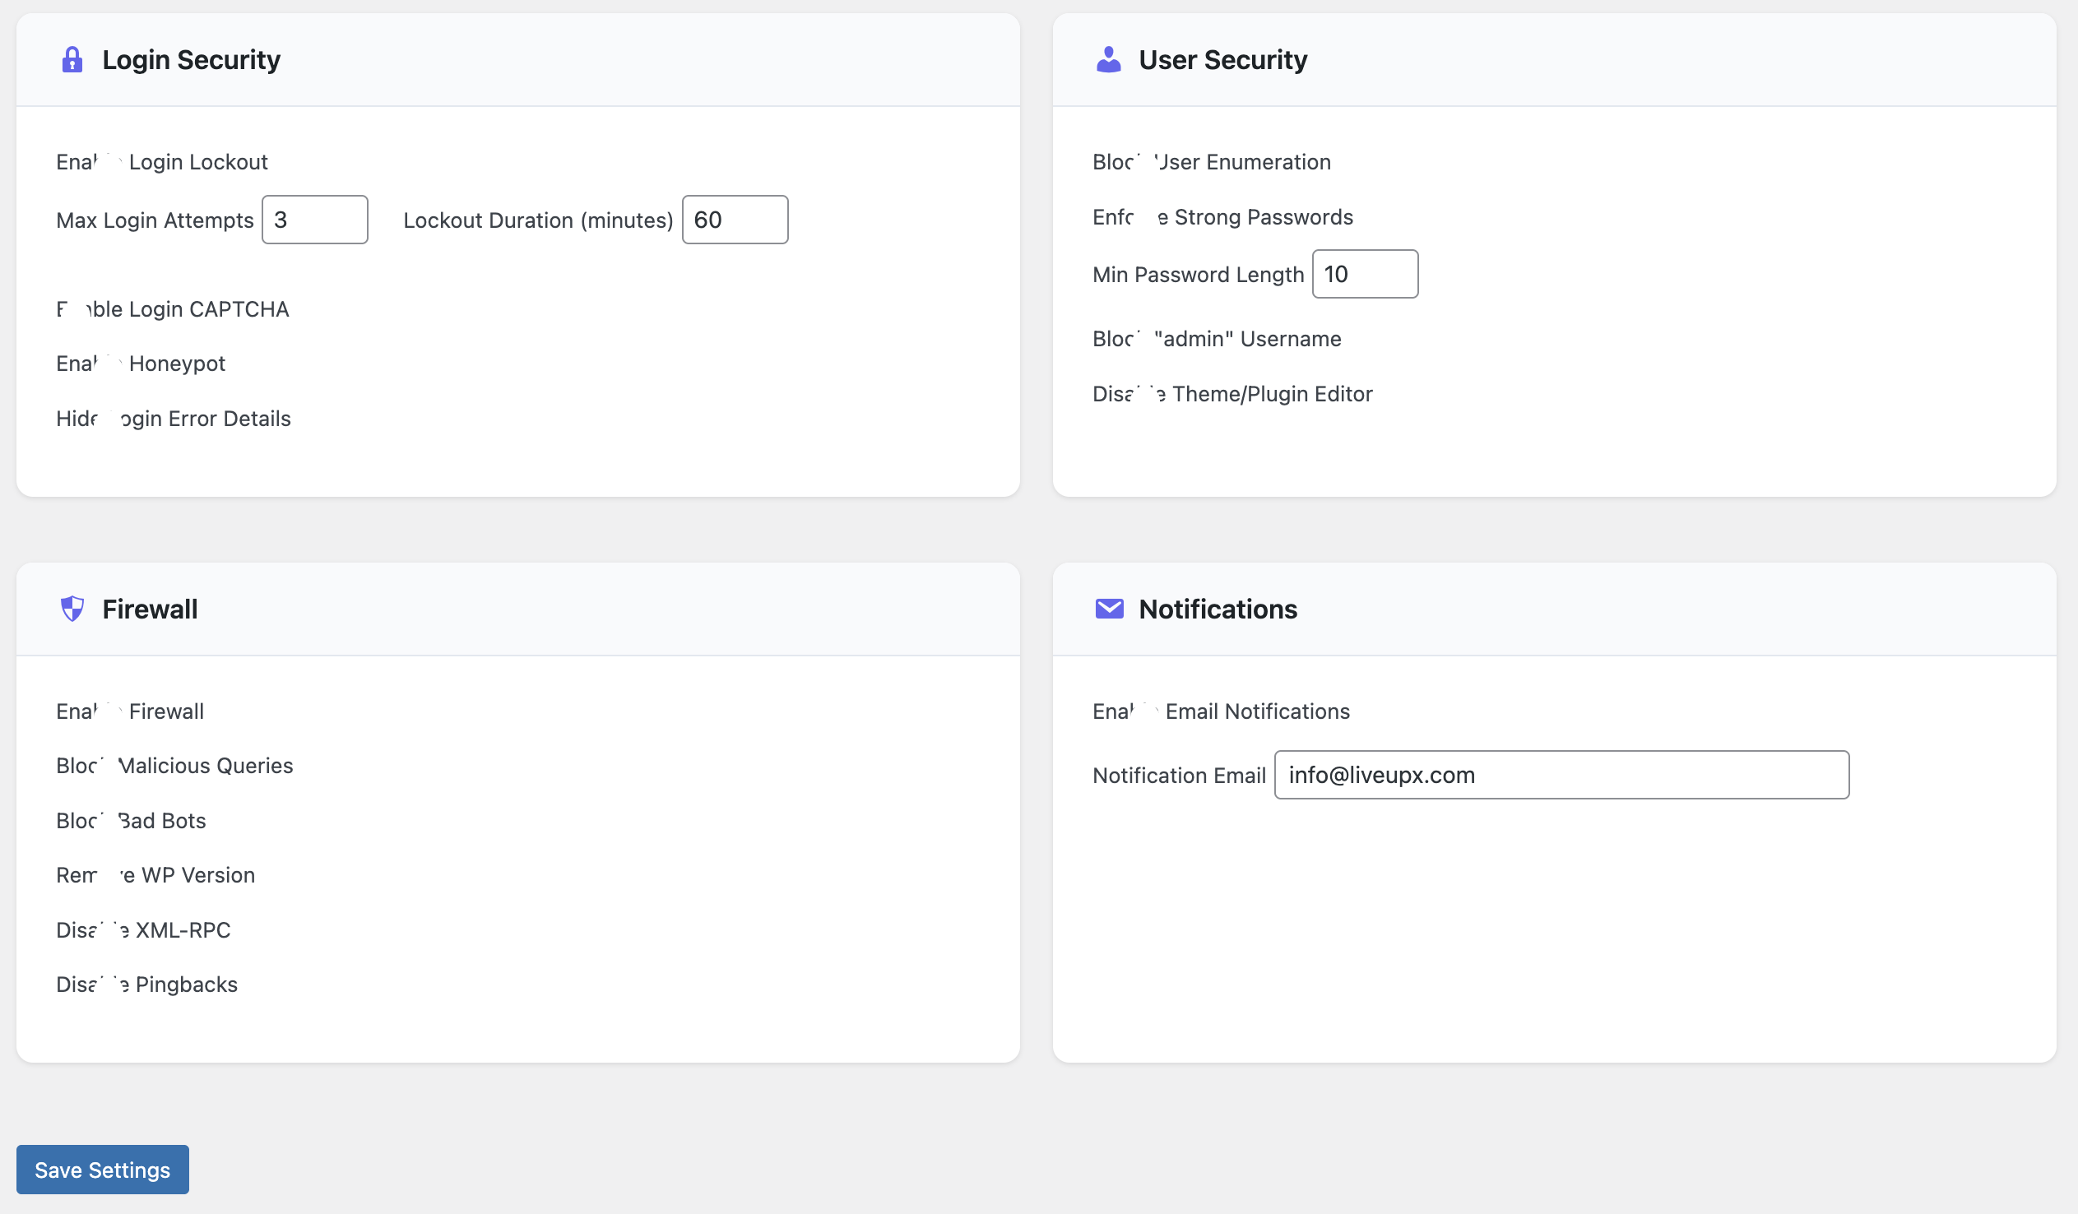This screenshot has width=2078, height=1214.
Task: Click the "Bad Bots" option label
Action: tap(131, 821)
